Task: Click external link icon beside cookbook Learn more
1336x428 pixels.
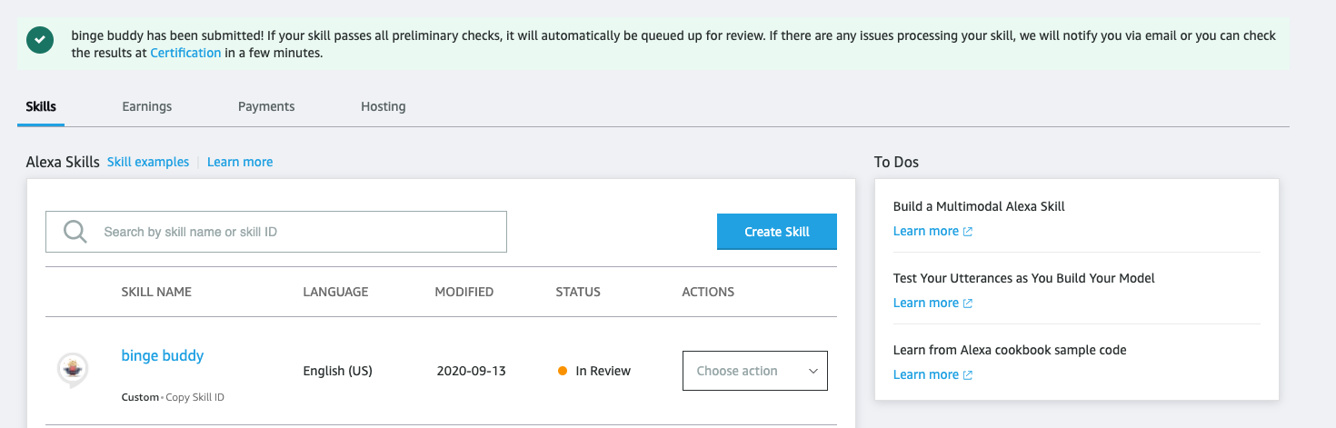Action: click(x=968, y=375)
